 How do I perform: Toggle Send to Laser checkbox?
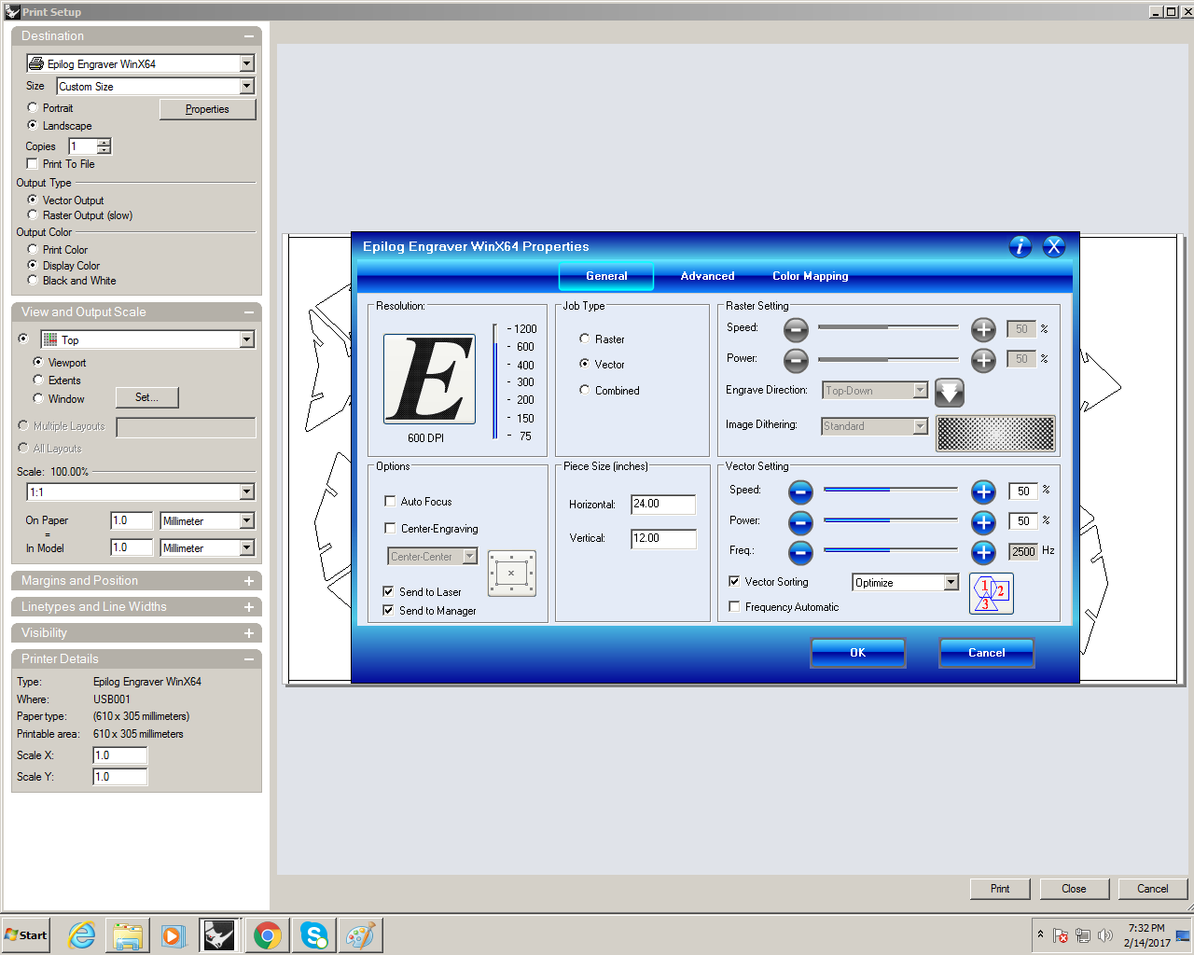[388, 591]
